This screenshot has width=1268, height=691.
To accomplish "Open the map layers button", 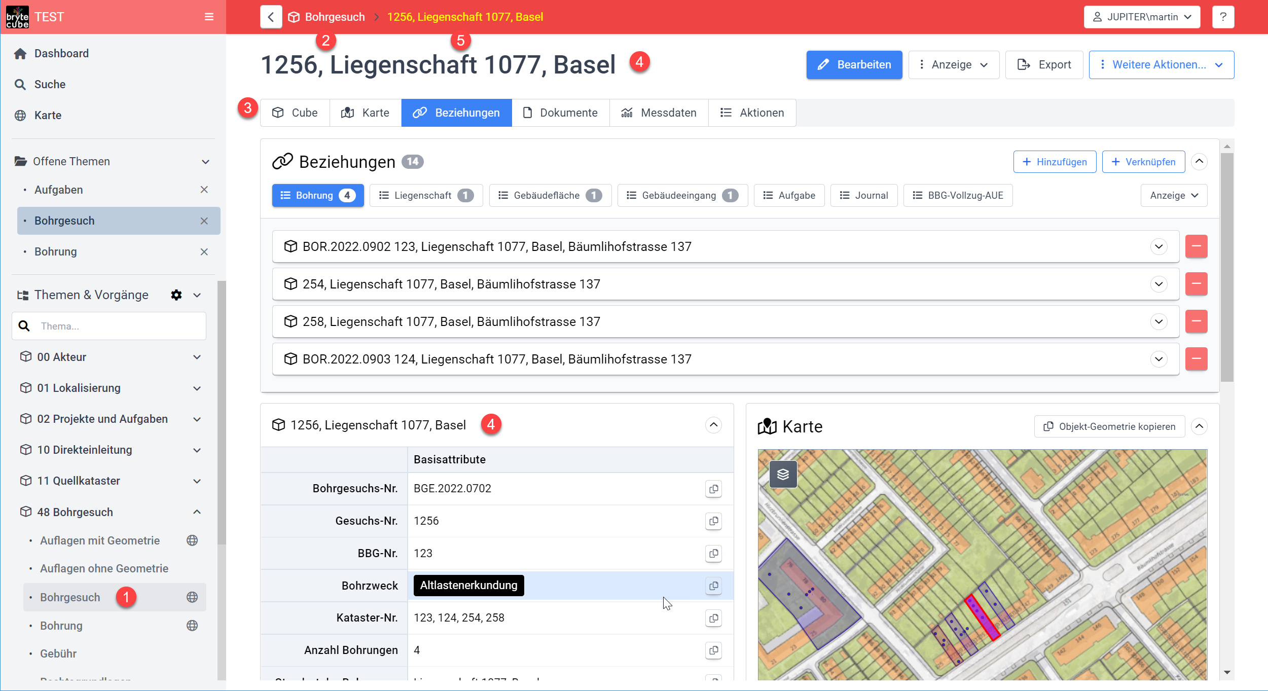I will pyautogui.click(x=783, y=474).
